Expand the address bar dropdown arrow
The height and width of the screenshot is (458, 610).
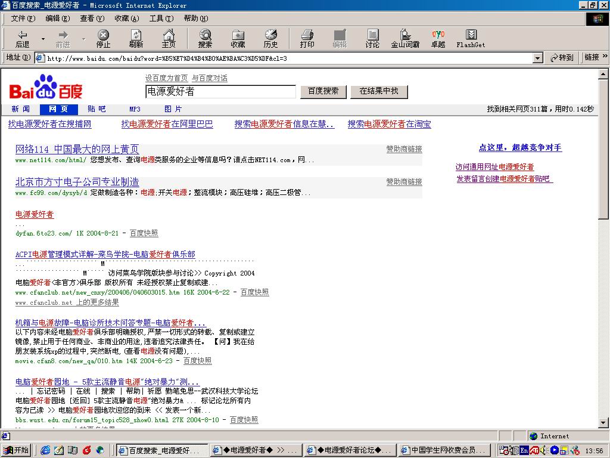click(x=538, y=58)
